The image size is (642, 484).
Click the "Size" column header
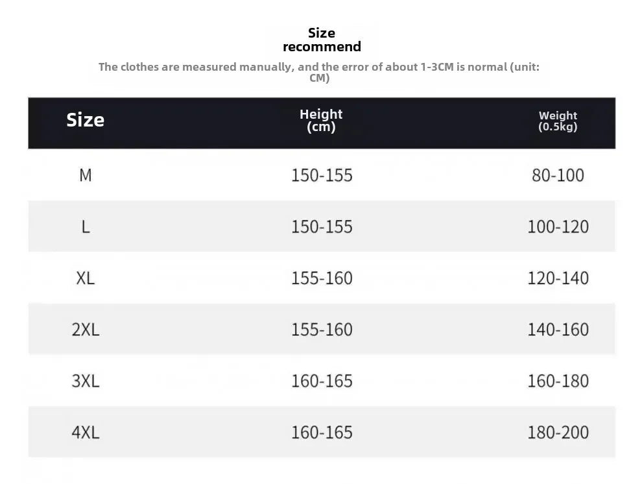[85, 120]
